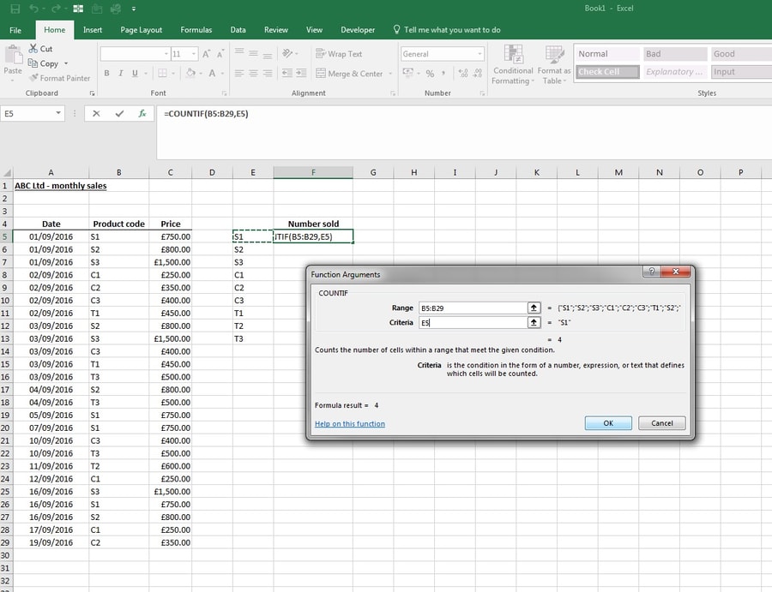Click the Increase Decimal icon
Image resolution: width=772 pixels, height=592 pixels.
coord(463,74)
